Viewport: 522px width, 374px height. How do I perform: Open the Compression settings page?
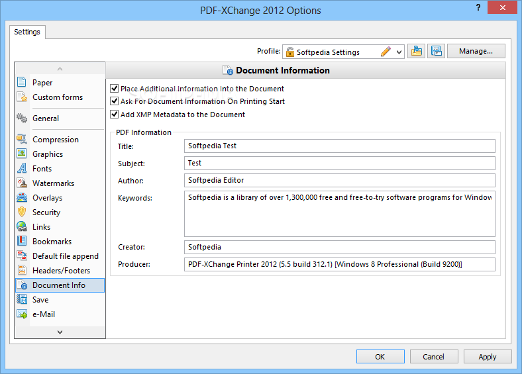[x=60, y=139]
